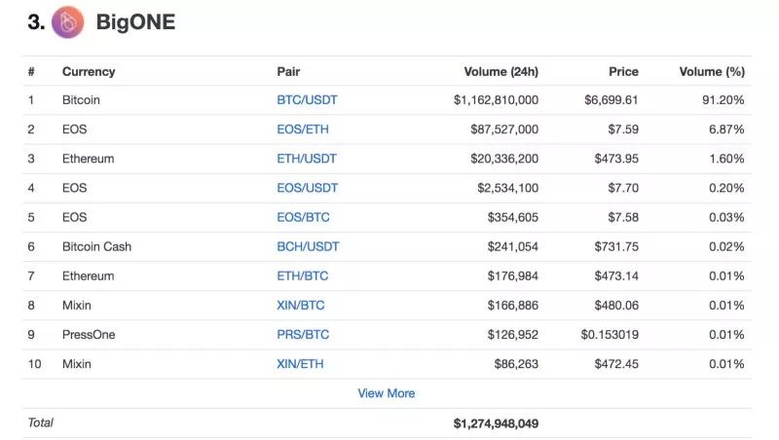
Task: Select Mixin in row 10
Action: click(x=77, y=363)
